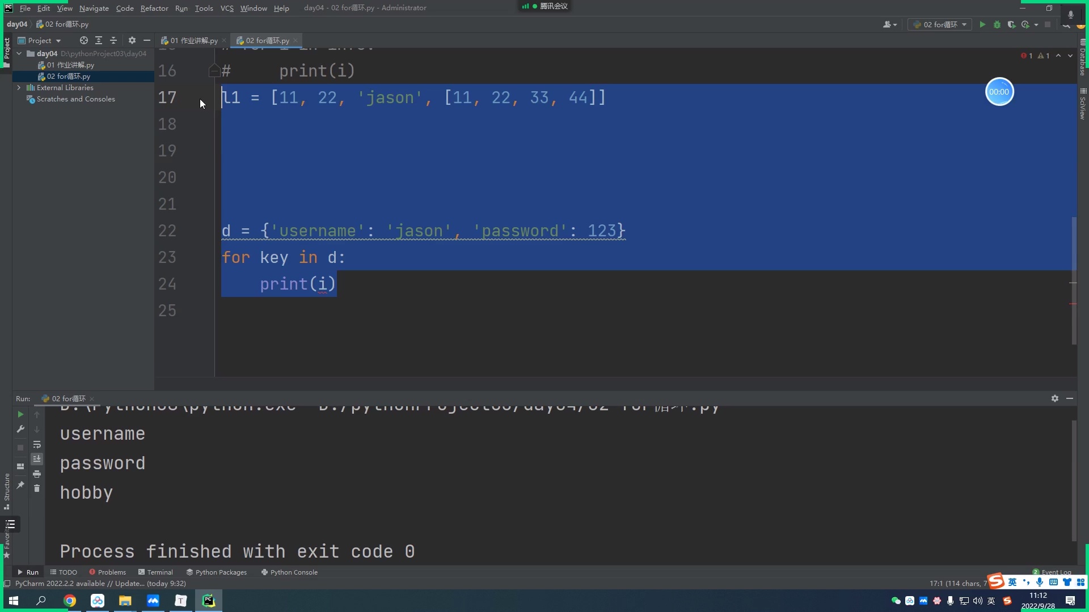Screen dimensions: 1089x612
Task: Collapse all items in the Project panel
Action: pyautogui.click(x=113, y=40)
